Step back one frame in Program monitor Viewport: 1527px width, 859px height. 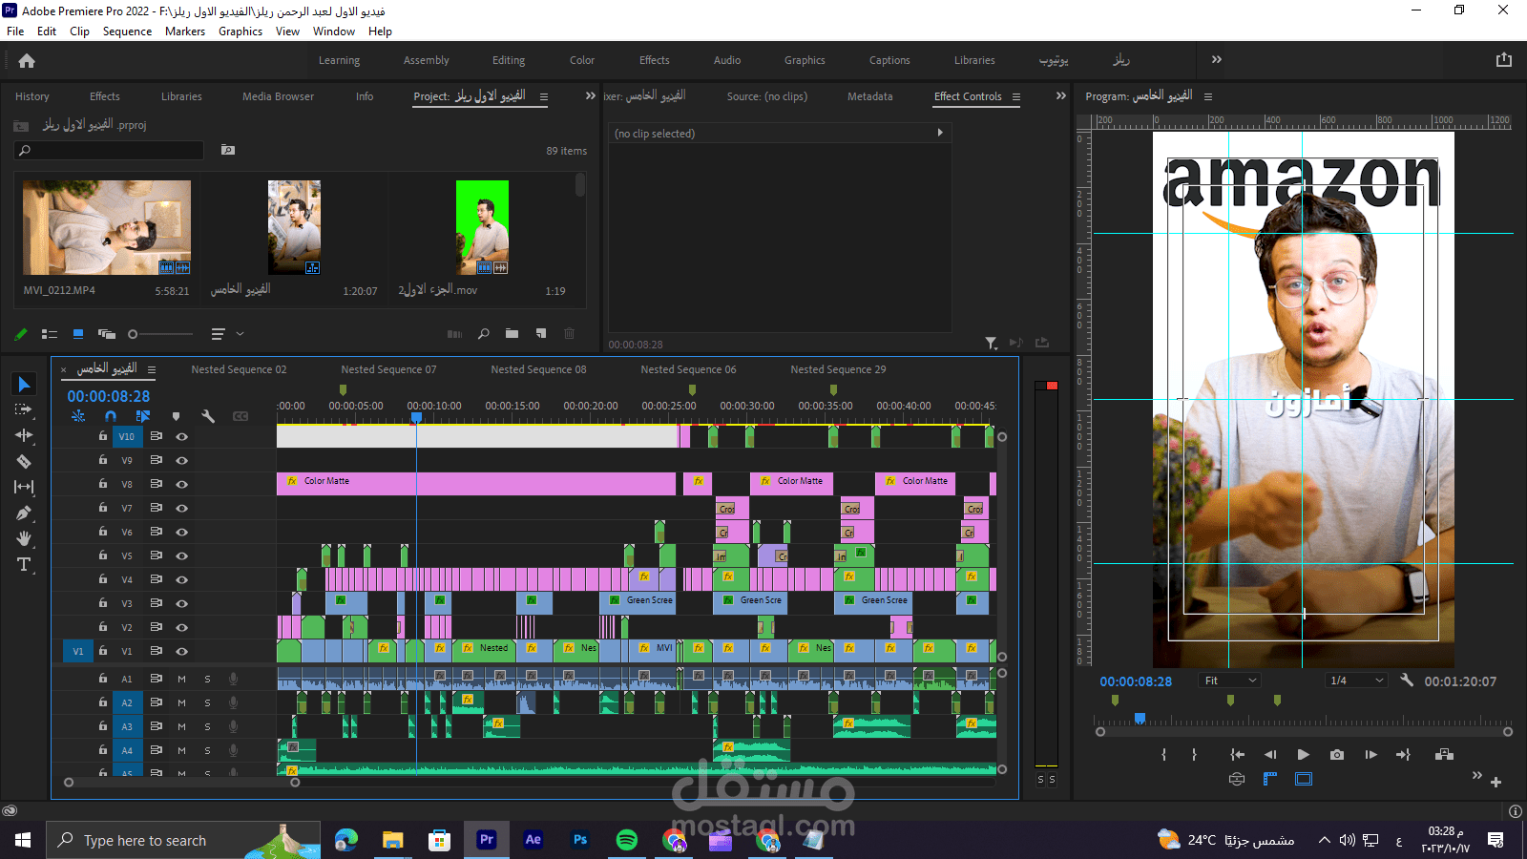click(1270, 754)
